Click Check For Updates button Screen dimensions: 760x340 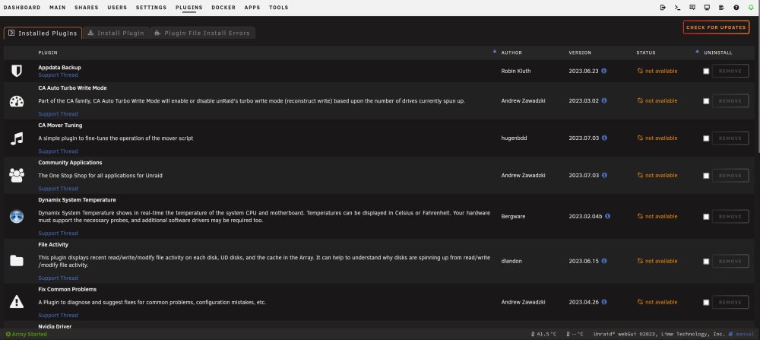[x=716, y=27]
